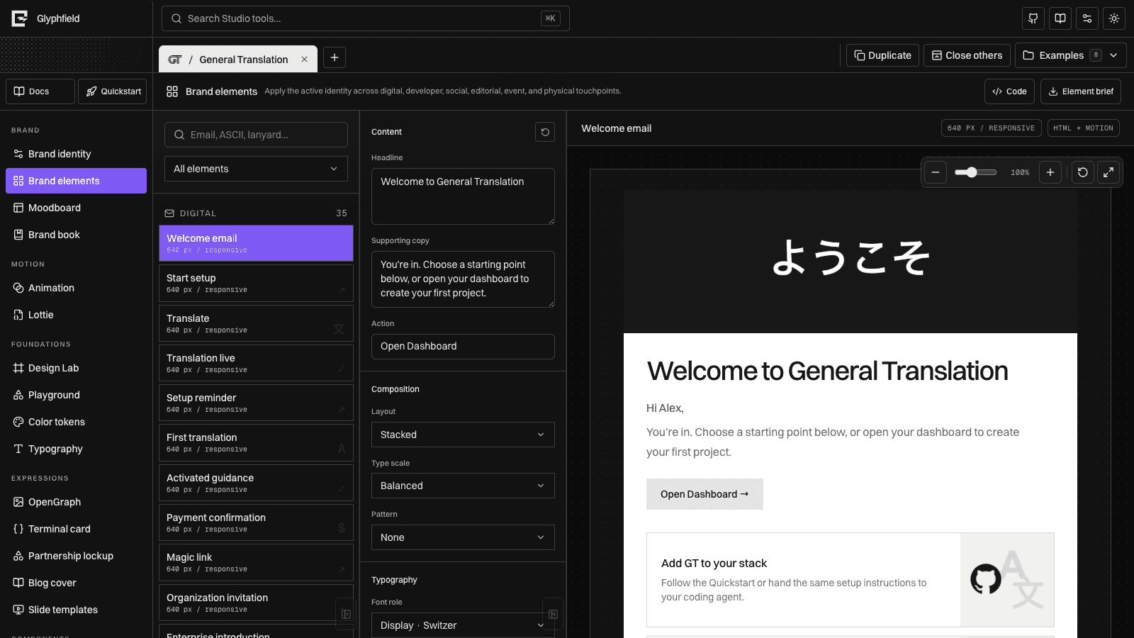Viewport: 1134px width, 638px height.
Task: Open Typography in sidebar
Action: point(76,449)
